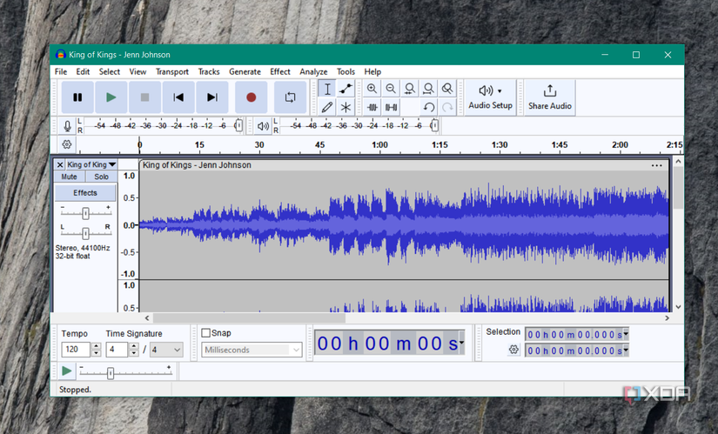Open the time signature denominator dropdown
The width and height of the screenshot is (718, 434).
(x=167, y=350)
